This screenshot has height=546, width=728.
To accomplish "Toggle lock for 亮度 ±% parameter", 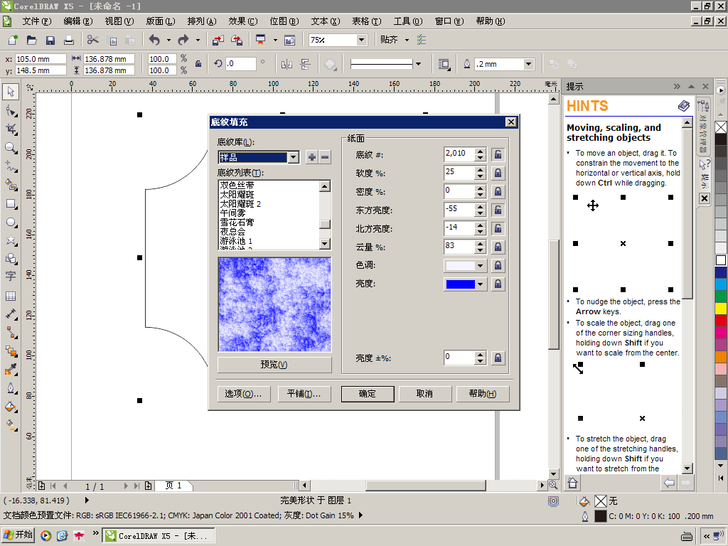I will (498, 358).
